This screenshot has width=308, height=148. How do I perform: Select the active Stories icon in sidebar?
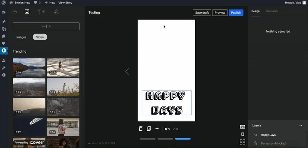pos(4,51)
